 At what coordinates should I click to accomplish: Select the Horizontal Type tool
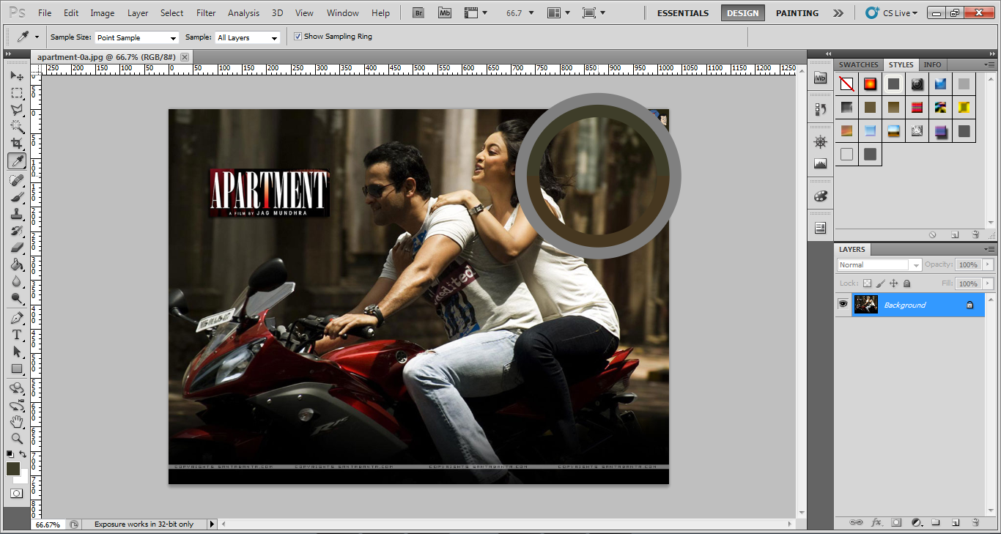pos(16,335)
